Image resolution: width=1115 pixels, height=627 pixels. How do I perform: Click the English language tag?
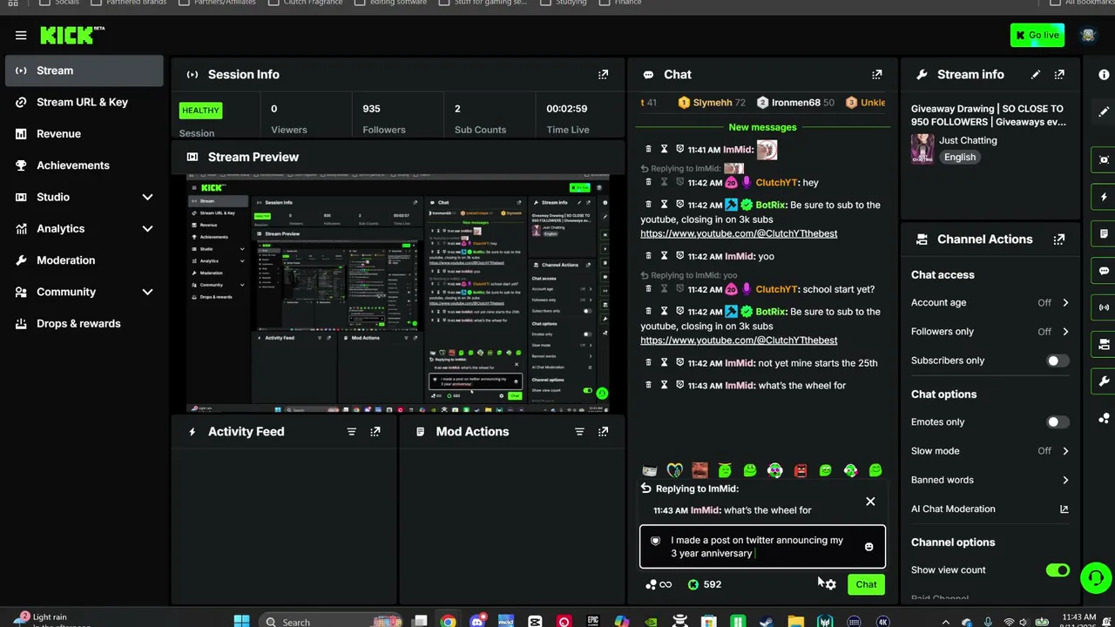pyautogui.click(x=959, y=158)
